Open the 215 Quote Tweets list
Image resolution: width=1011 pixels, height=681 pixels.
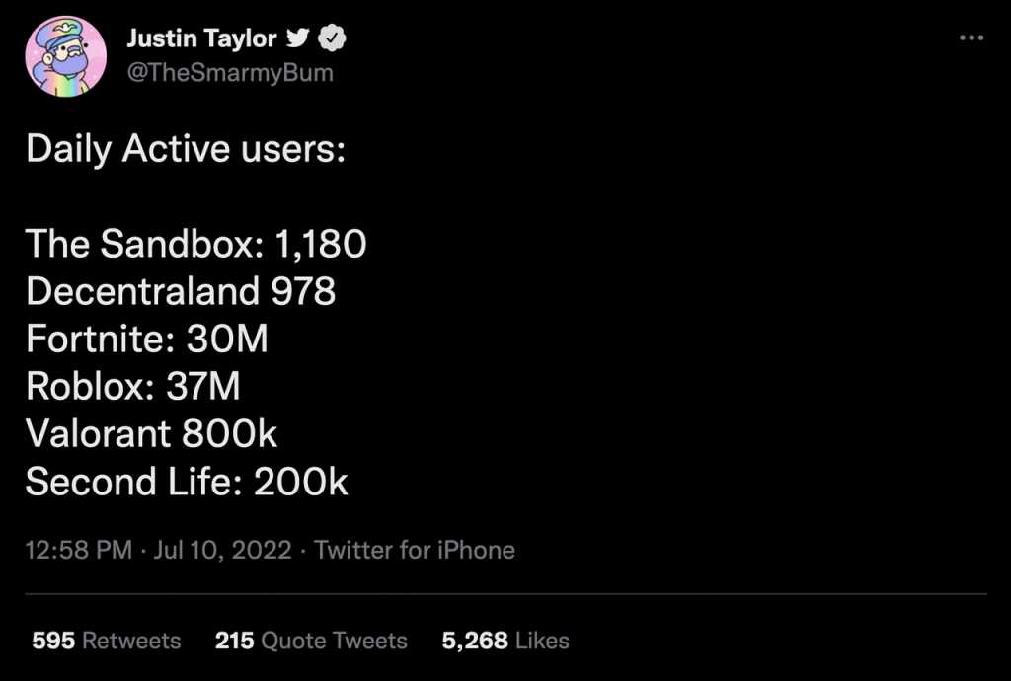pos(311,641)
